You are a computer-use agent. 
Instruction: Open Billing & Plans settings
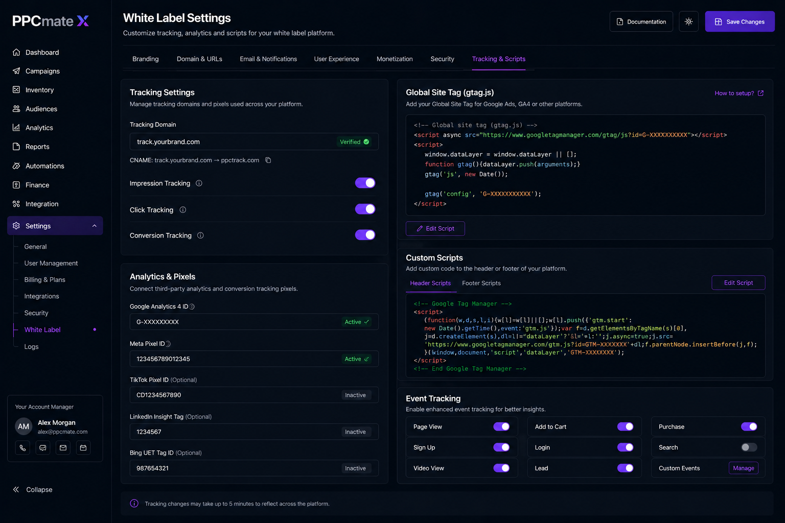point(45,280)
